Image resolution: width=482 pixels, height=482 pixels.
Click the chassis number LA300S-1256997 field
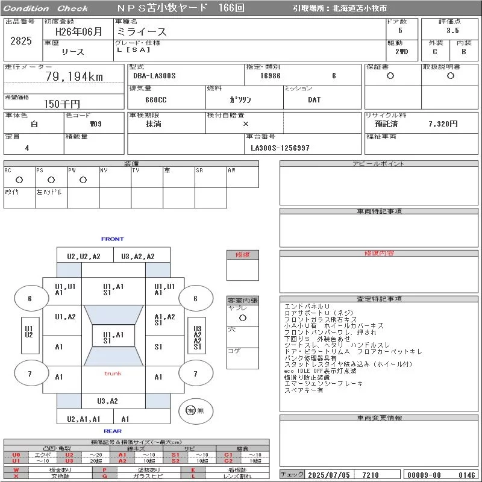point(280,148)
